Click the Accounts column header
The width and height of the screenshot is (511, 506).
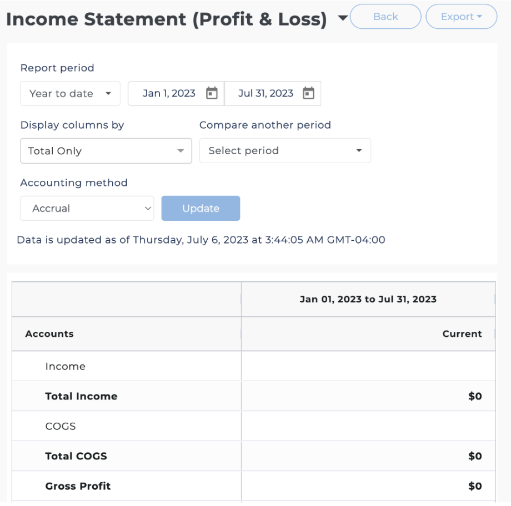(x=49, y=334)
